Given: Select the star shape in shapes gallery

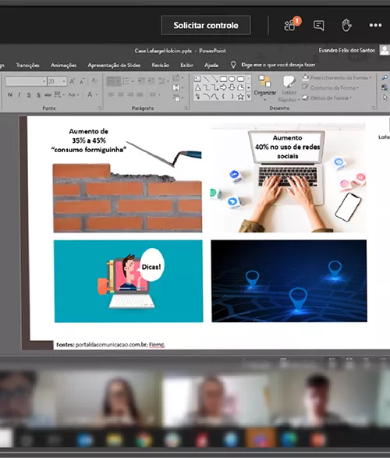Looking at the screenshot, I should [x=240, y=97].
